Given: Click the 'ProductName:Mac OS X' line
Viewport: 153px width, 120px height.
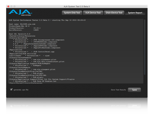Looking at the screenshot, I should [x=19, y=26].
